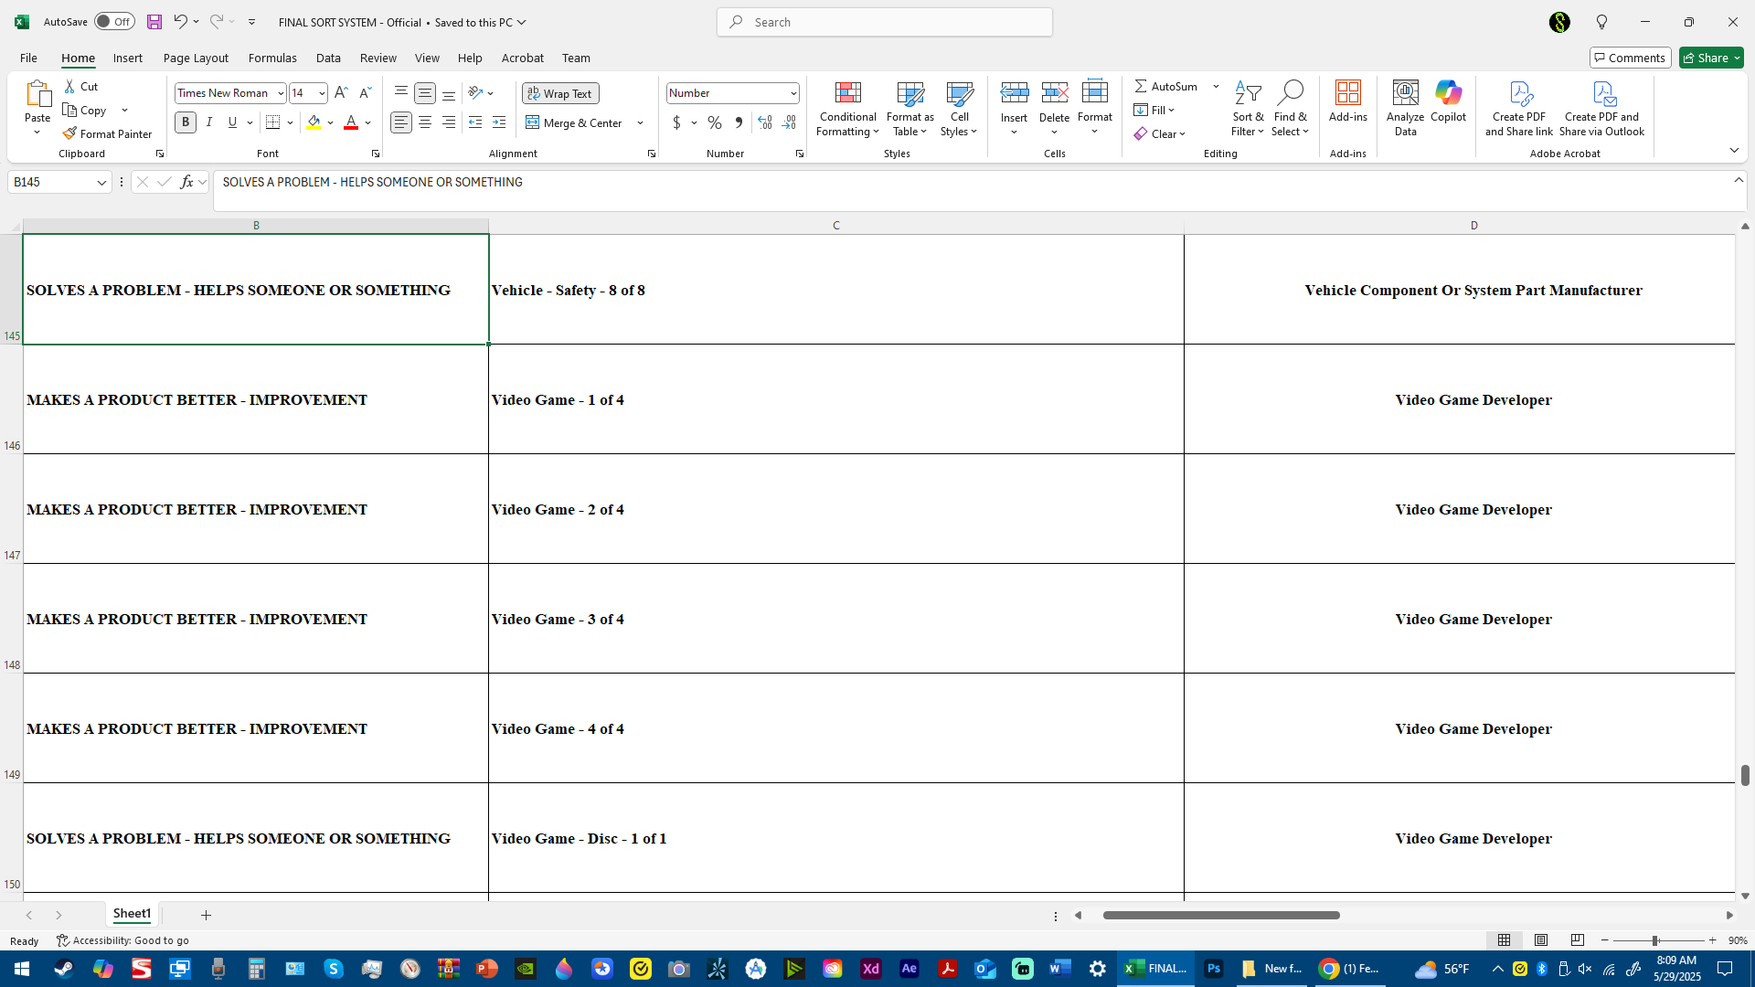
Task: Open the Formulas ribbon tab
Action: 272,58
